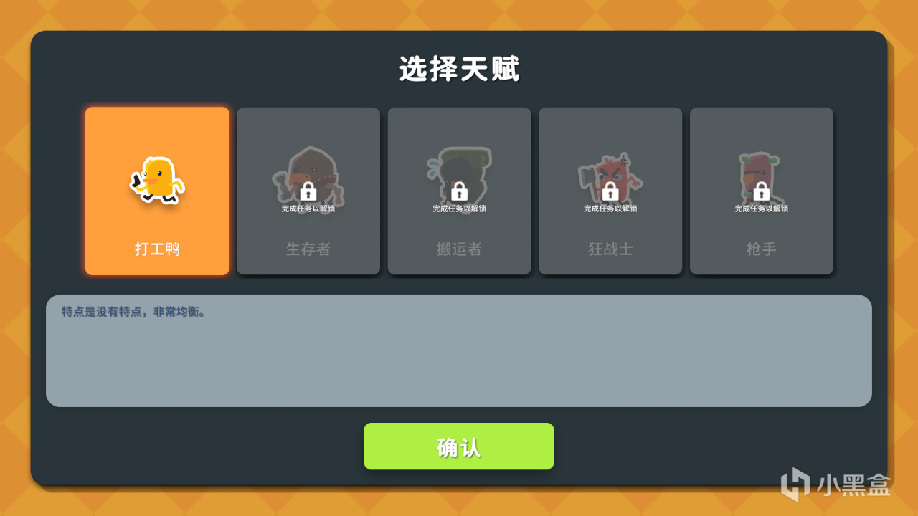918x516 pixels.
Task: Select the 狂战士 talent label
Action: click(610, 249)
